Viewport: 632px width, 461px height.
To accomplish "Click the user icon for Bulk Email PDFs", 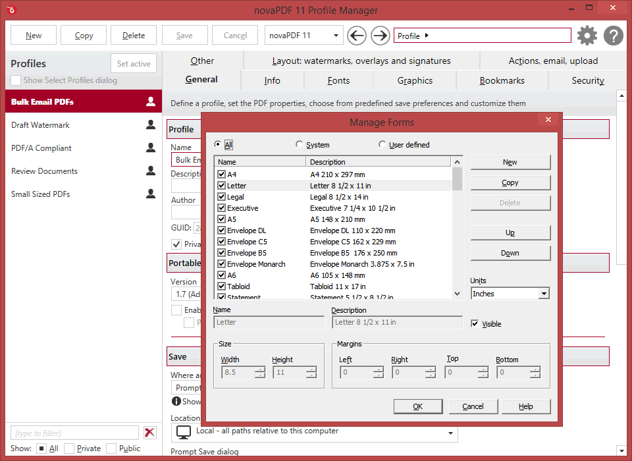I will (x=151, y=101).
